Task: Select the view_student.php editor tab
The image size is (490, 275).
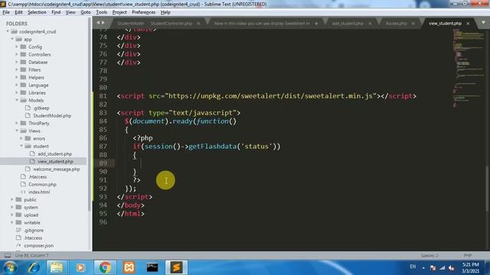Action: tap(445, 24)
